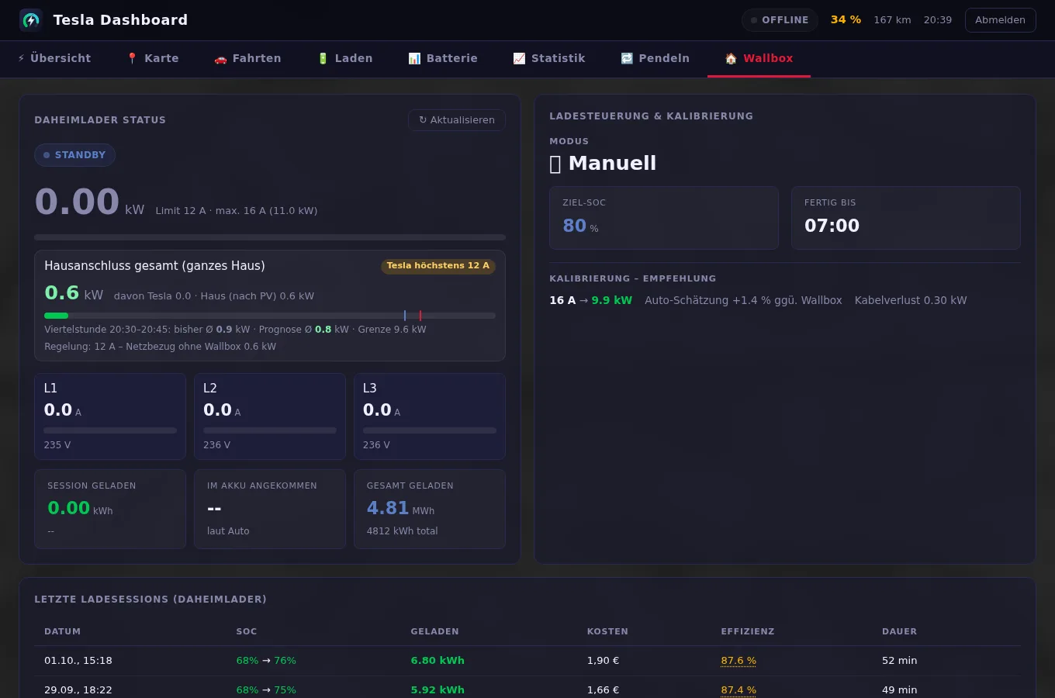Click the '16 A → 9.9 kW' recommendation

591,300
